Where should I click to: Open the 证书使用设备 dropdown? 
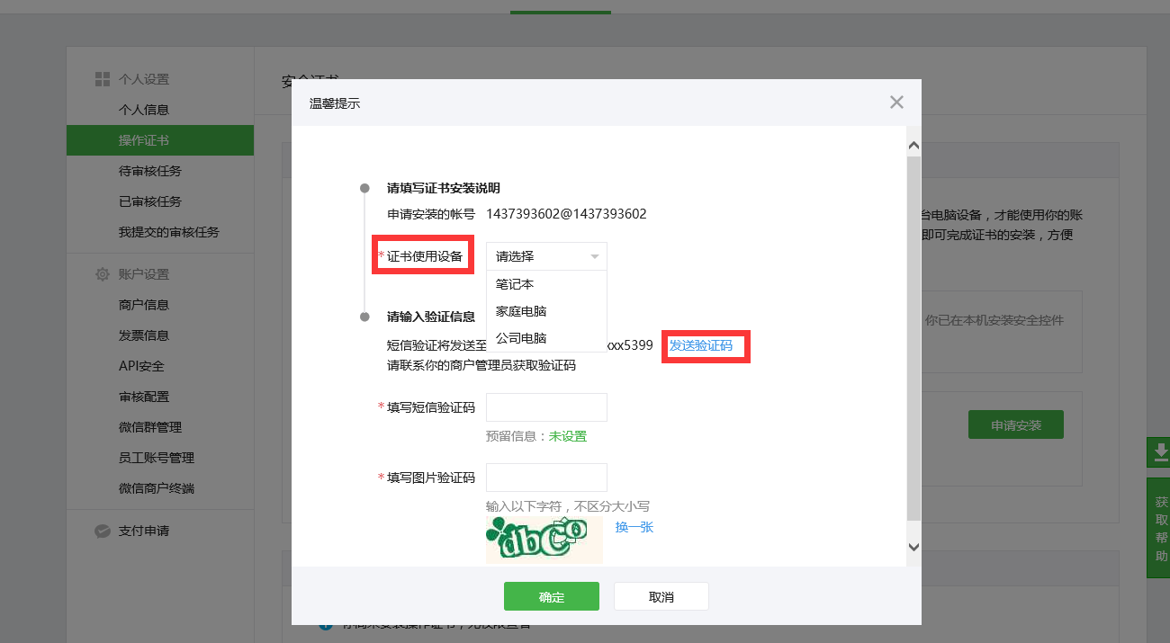[546, 256]
